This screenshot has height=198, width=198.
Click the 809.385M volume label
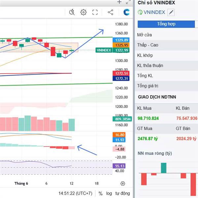tap(122, 119)
